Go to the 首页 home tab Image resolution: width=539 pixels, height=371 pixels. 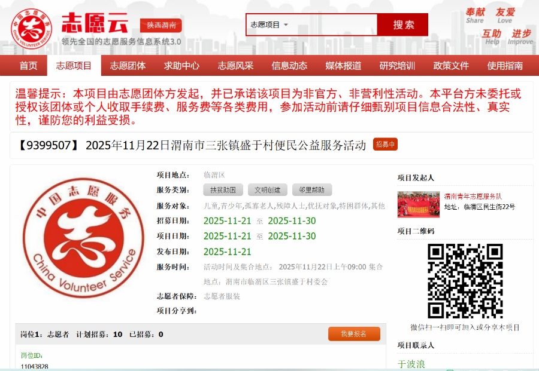[x=28, y=66]
